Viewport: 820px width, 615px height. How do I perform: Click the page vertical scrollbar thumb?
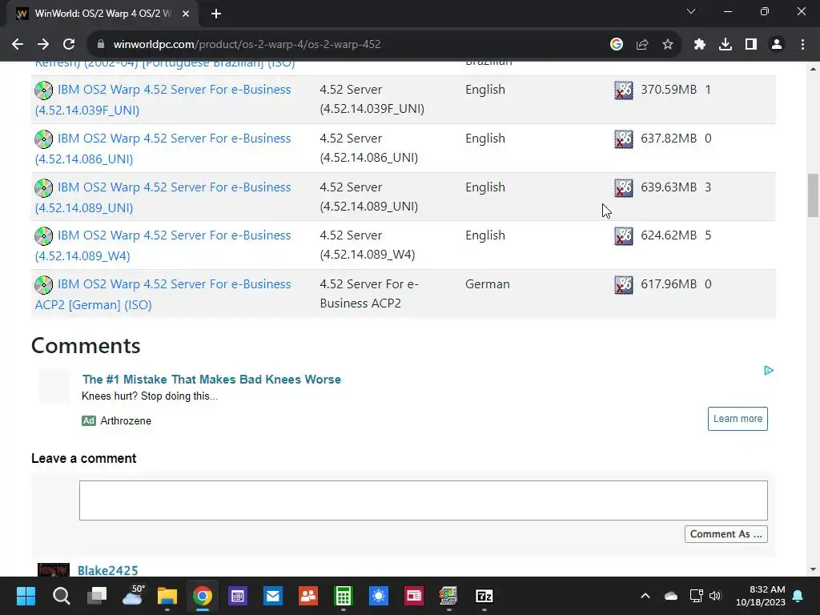point(813,195)
